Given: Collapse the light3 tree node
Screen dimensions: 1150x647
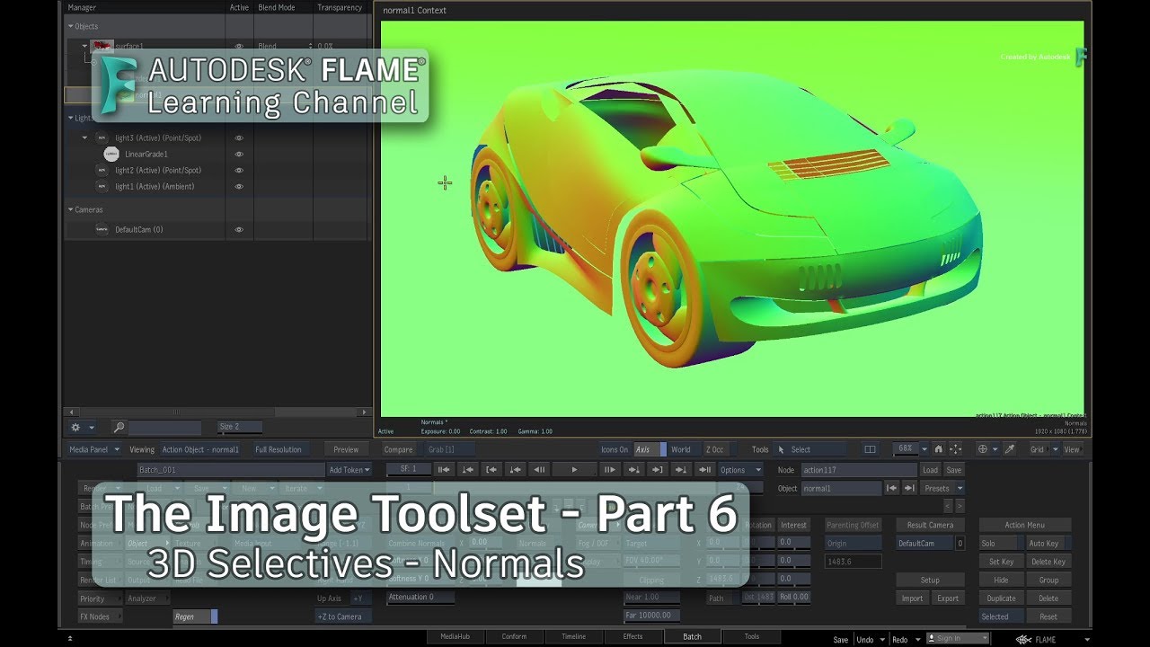Looking at the screenshot, I should [84, 137].
